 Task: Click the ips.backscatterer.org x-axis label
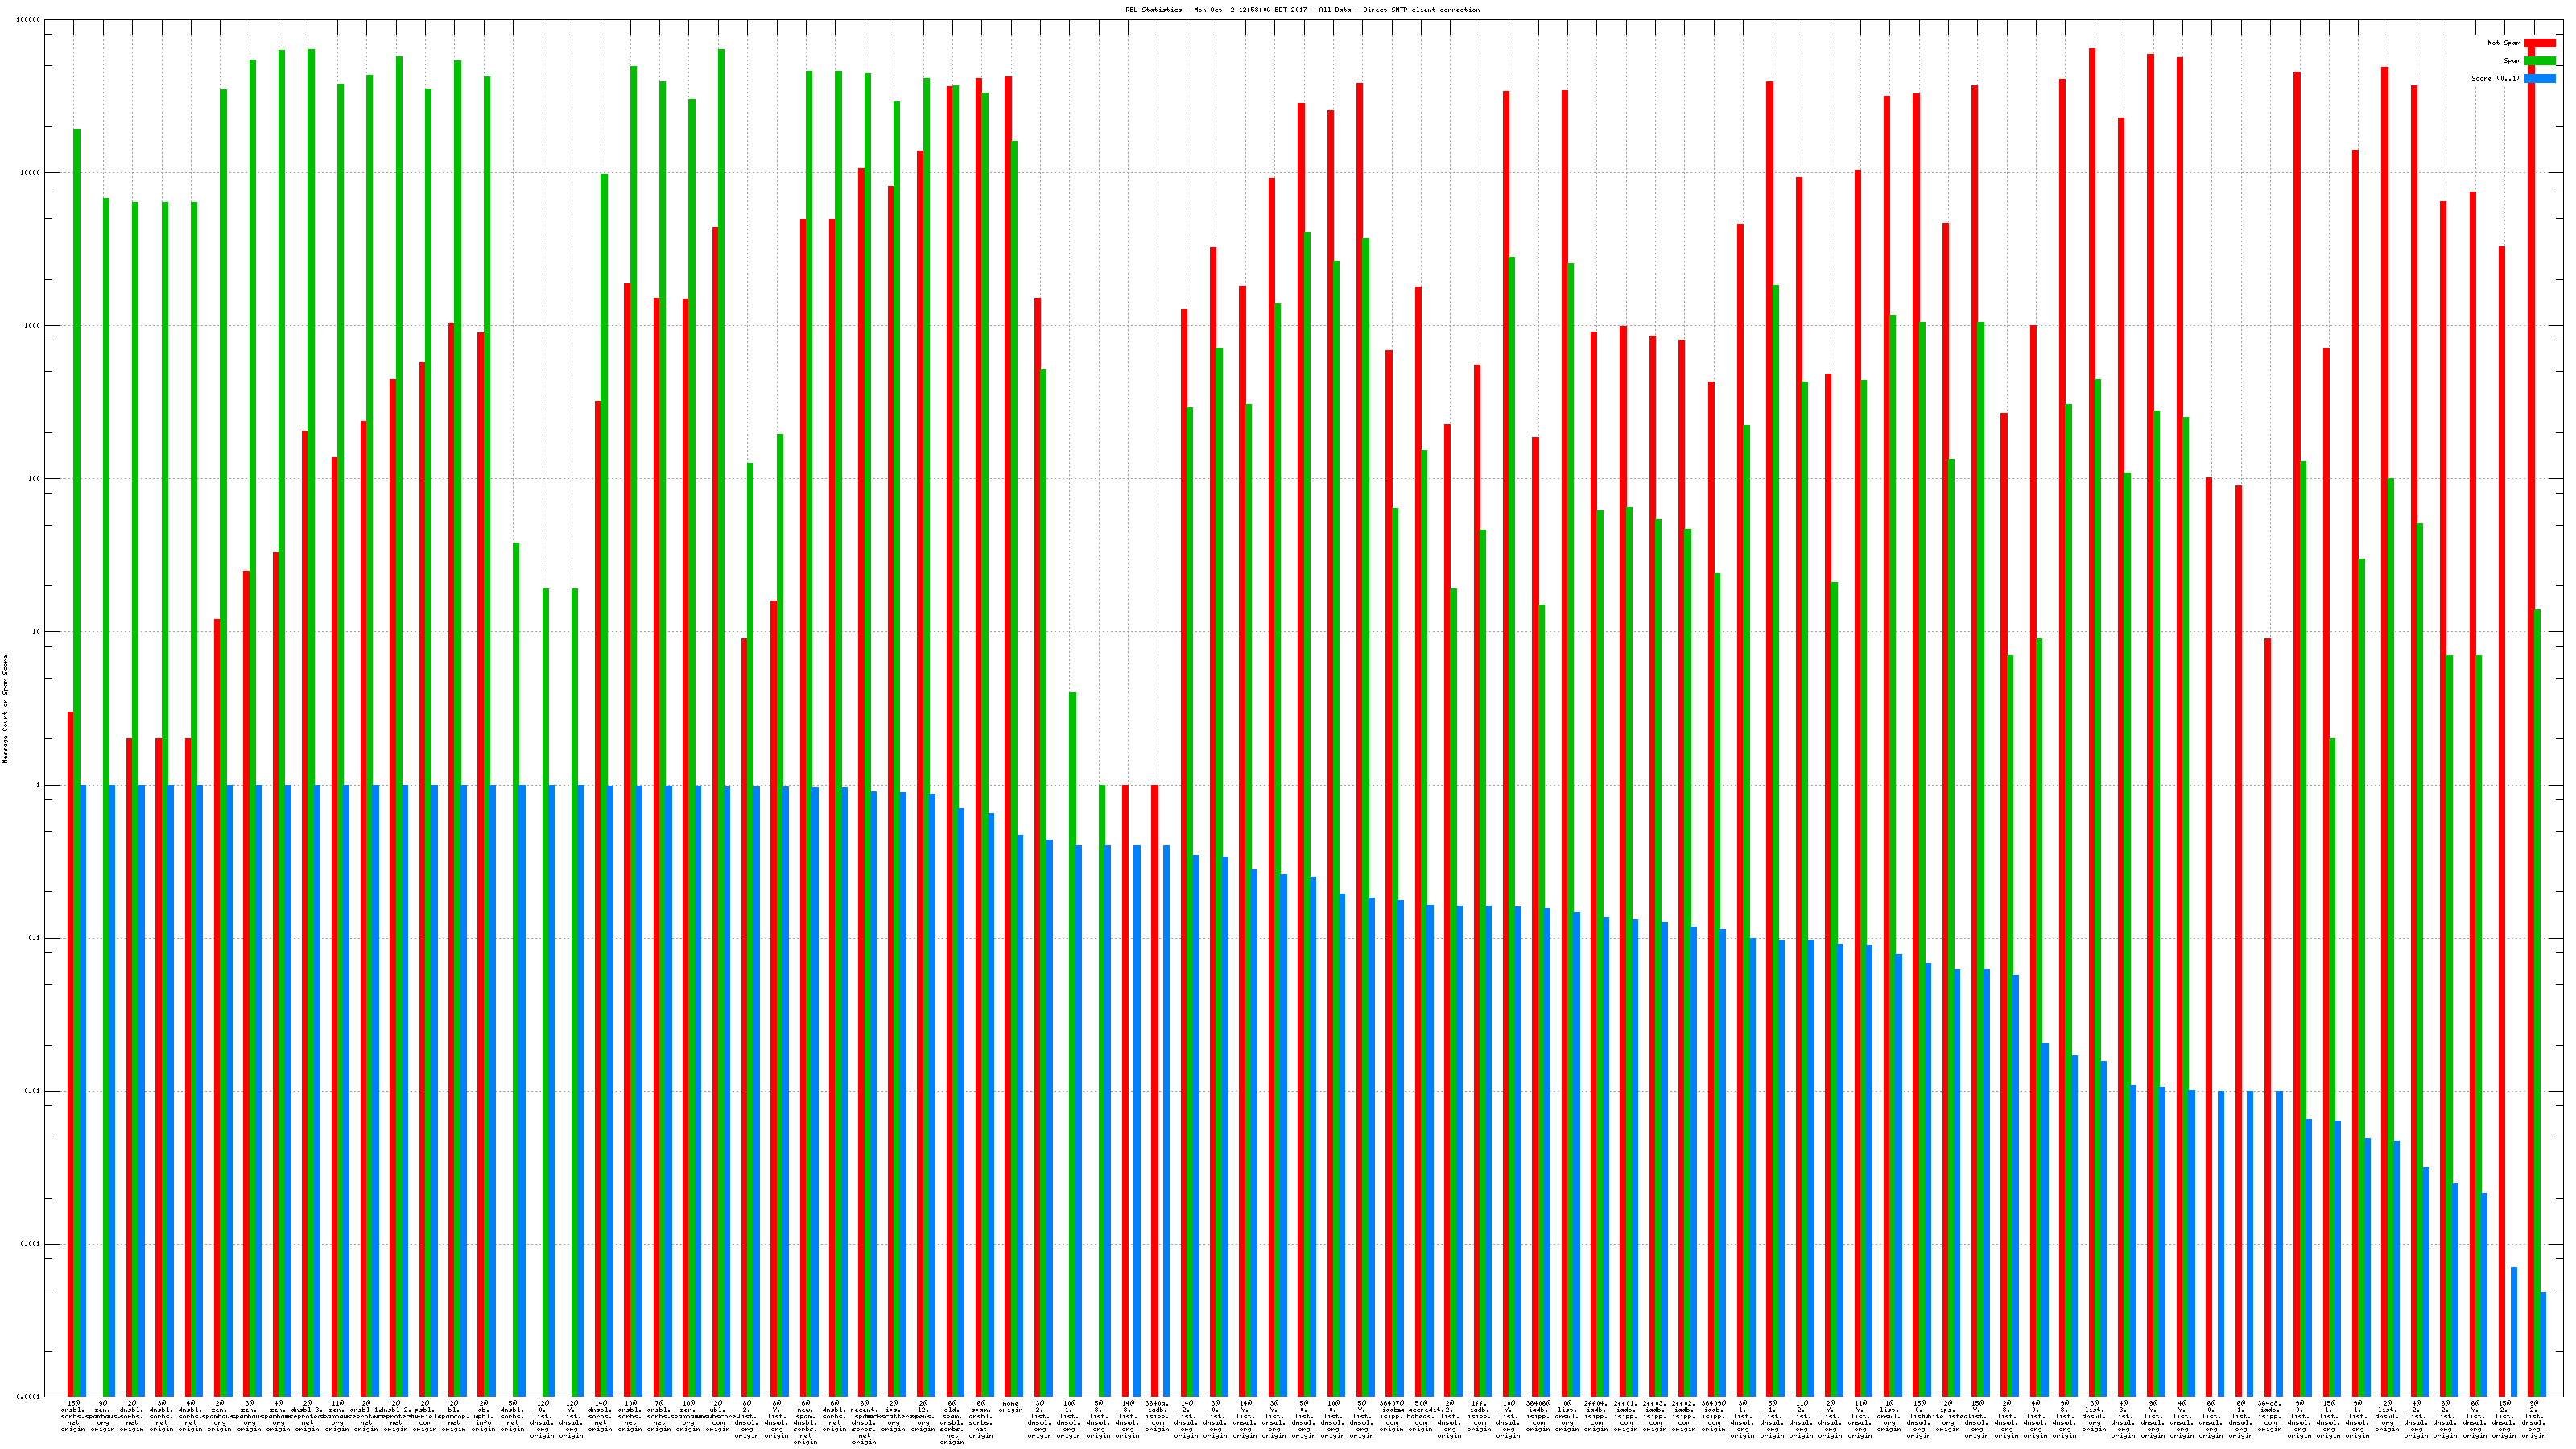(893, 1417)
